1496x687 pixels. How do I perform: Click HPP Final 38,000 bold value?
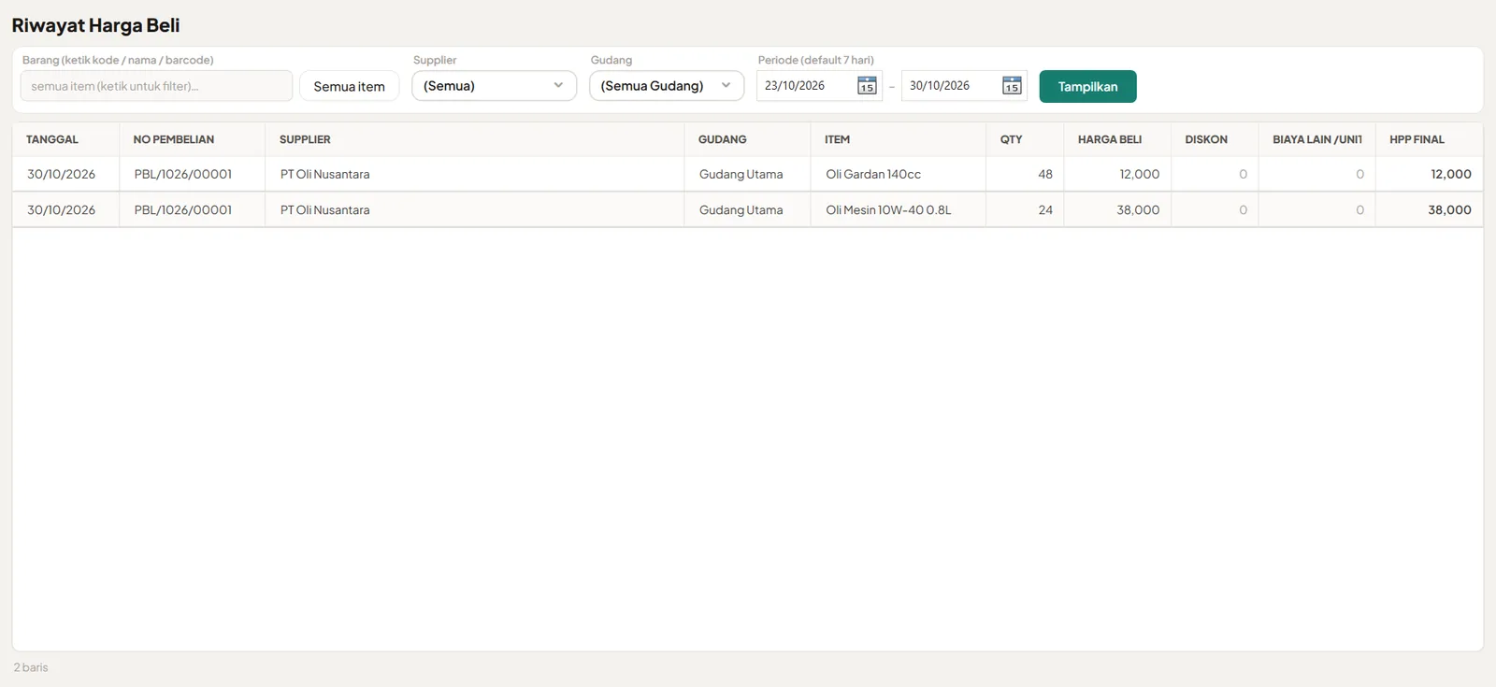pyautogui.click(x=1449, y=209)
